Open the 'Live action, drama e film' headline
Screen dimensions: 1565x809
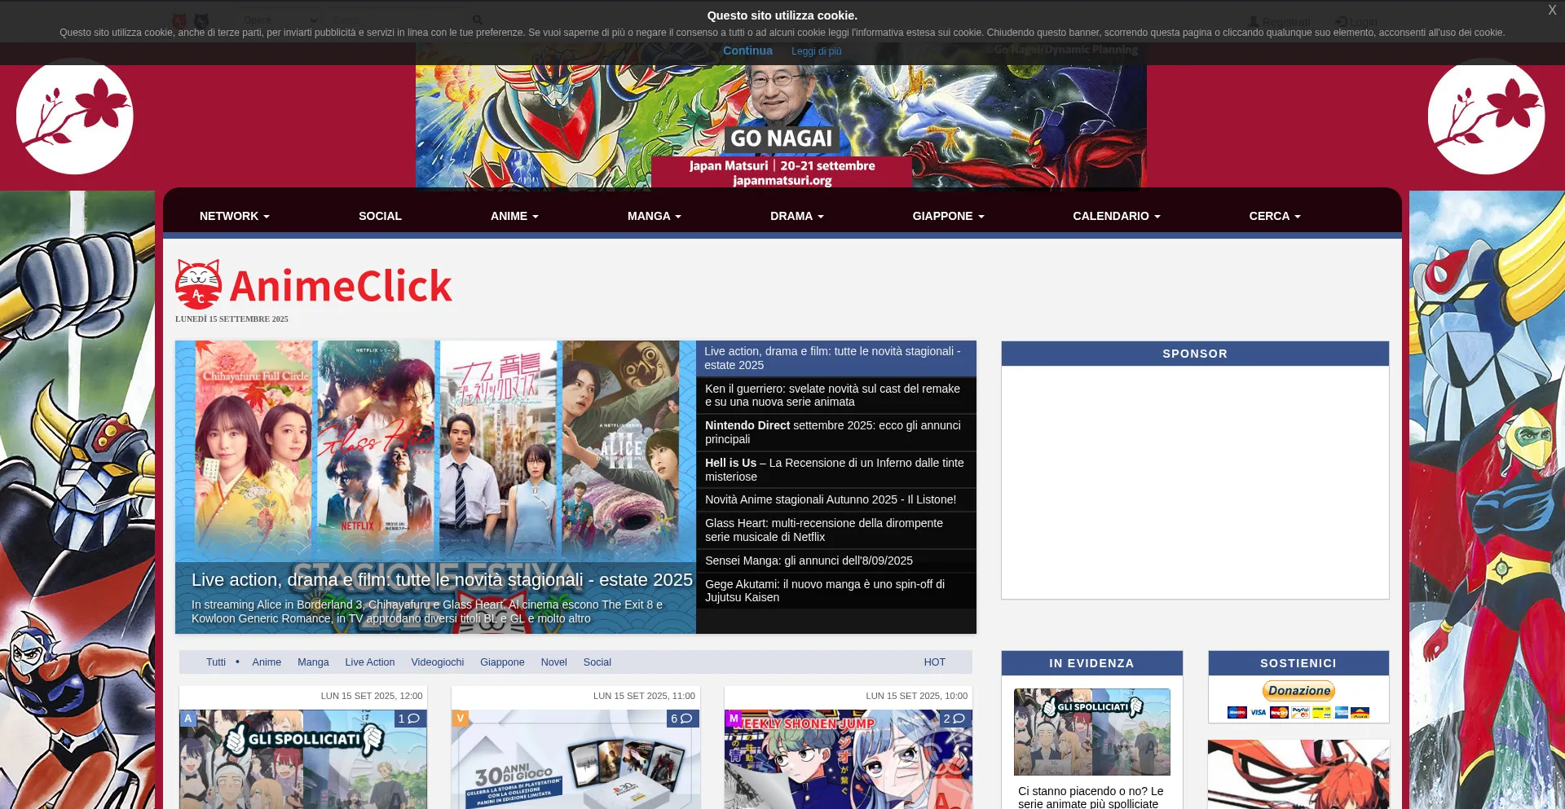836,358
